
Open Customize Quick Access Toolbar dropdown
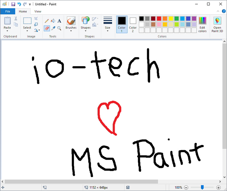[30, 4]
